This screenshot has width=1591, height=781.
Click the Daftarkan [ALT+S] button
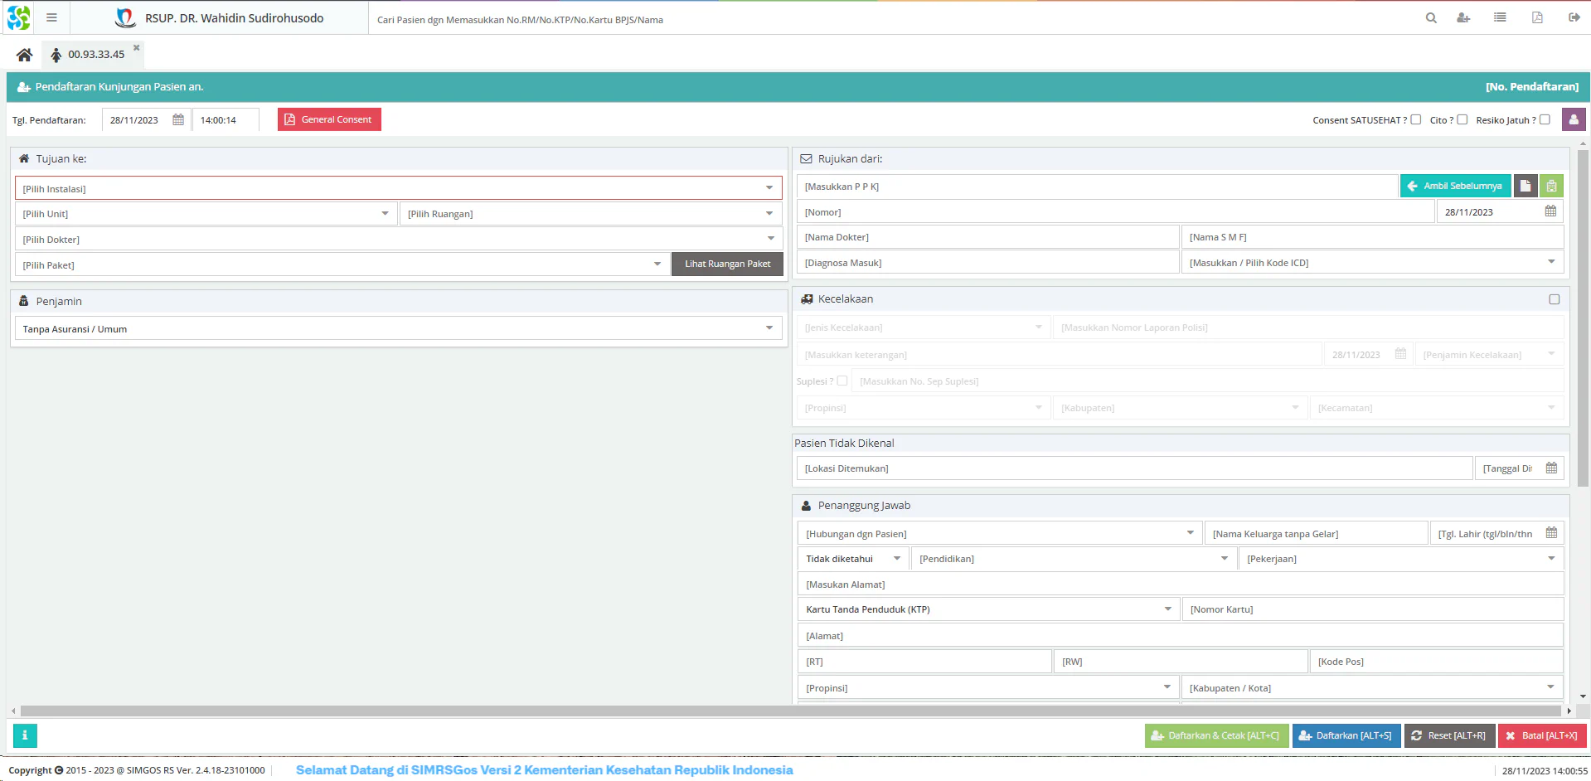(x=1346, y=735)
